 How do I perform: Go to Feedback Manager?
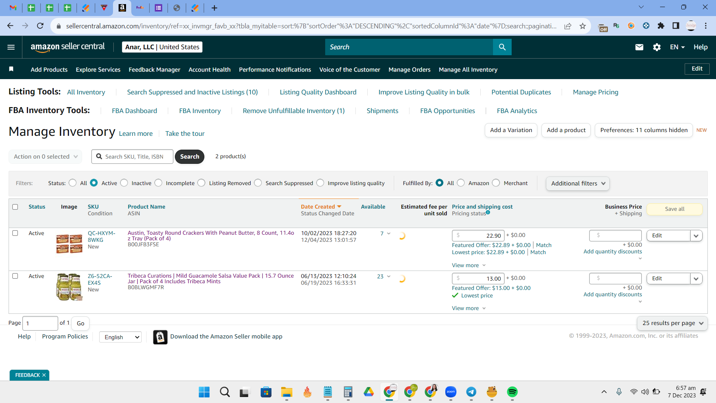pos(154,69)
